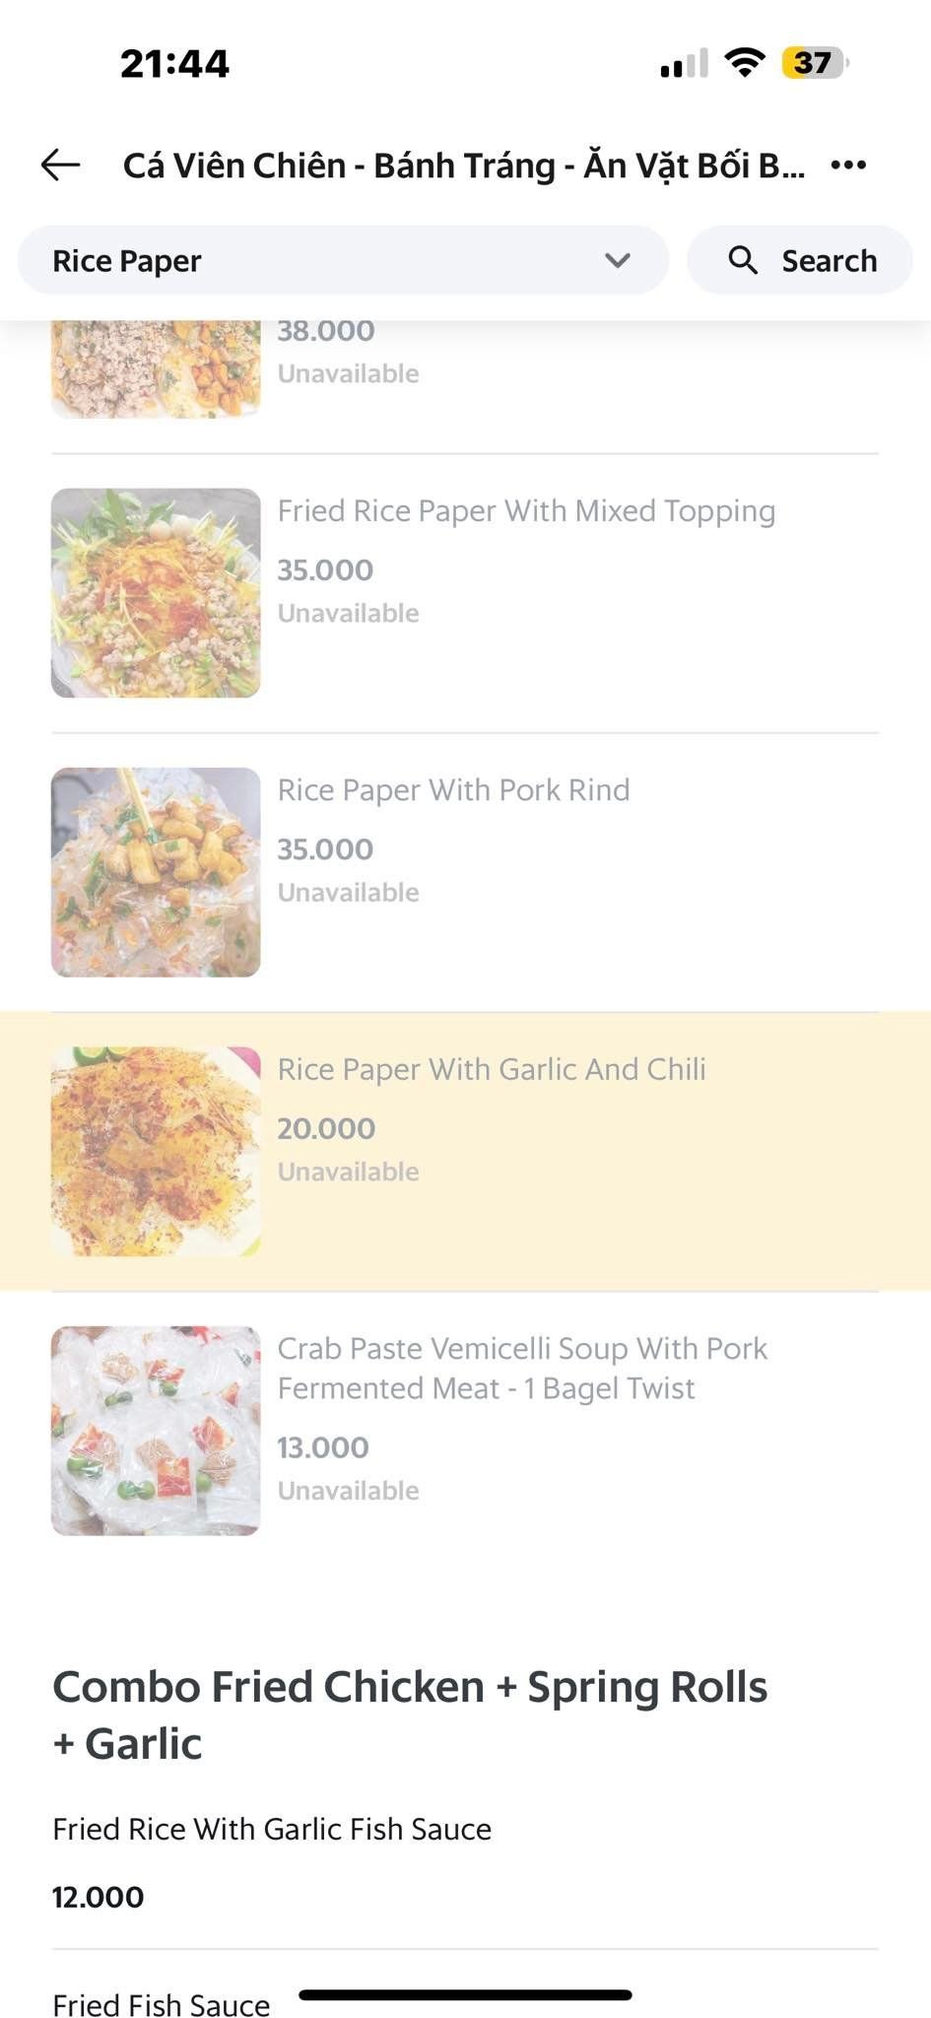This screenshot has width=931, height=2018.
Task: Tap the cellular signal bars icon
Action: (x=684, y=64)
